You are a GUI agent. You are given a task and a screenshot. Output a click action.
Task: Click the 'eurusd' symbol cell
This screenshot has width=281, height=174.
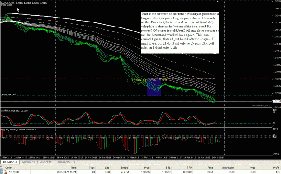point(125,172)
